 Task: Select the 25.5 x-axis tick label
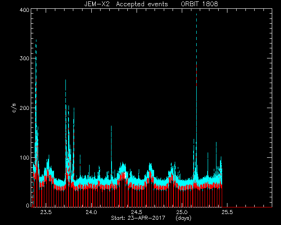(x=227, y=212)
